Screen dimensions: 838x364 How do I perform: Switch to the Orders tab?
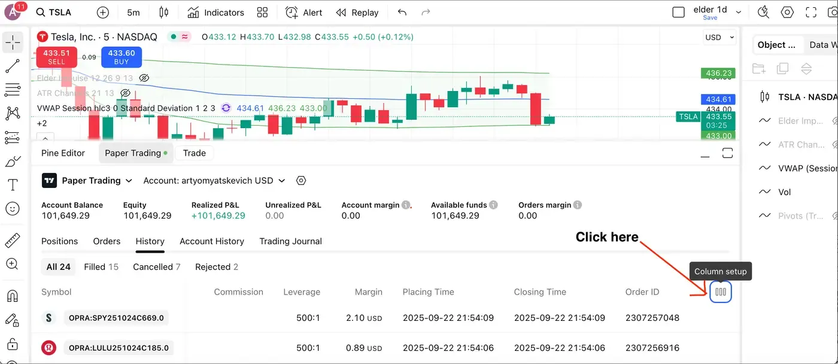tap(107, 241)
